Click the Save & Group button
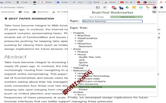The height and width of the screenshot is (103, 166). pyautogui.click(x=96, y=17)
